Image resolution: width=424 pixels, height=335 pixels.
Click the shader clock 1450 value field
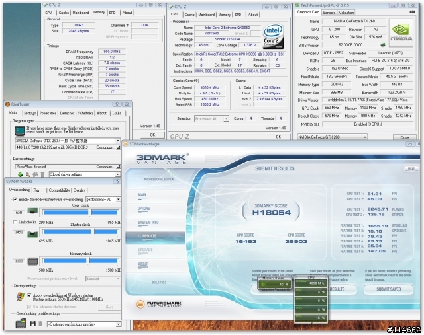[19, 232]
